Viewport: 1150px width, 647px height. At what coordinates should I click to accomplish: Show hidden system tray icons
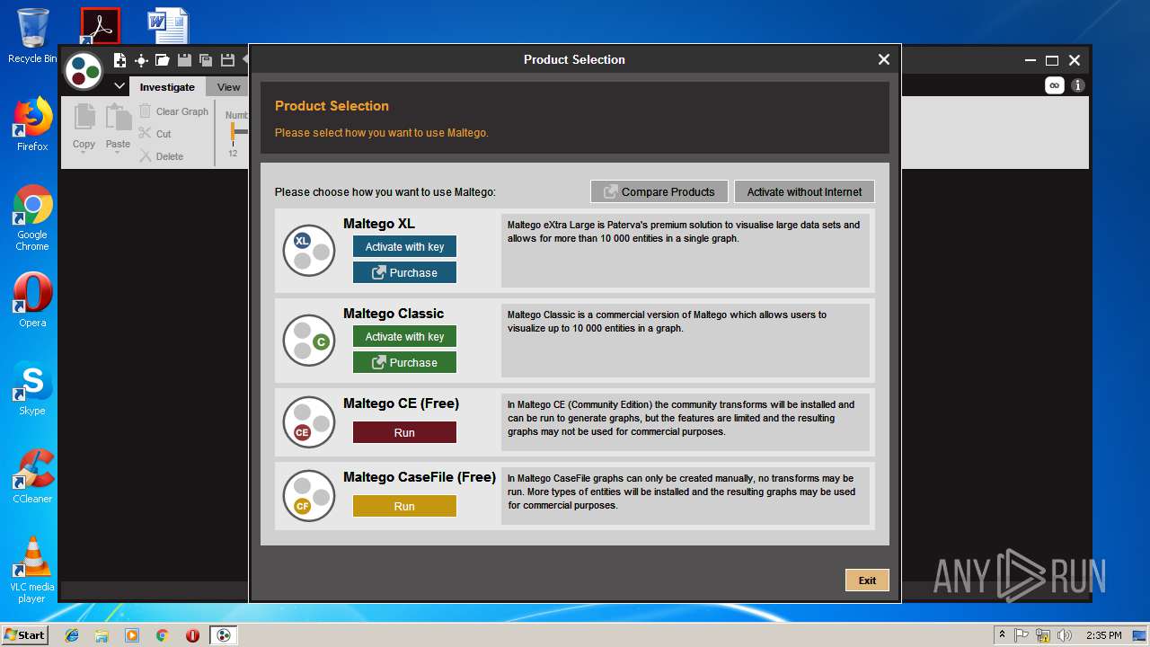click(1002, 635)
